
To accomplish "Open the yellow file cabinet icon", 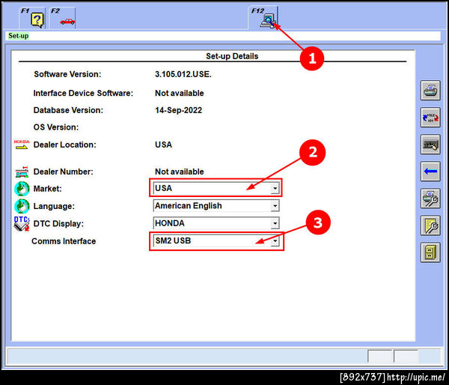I will [x=430, y=252].
